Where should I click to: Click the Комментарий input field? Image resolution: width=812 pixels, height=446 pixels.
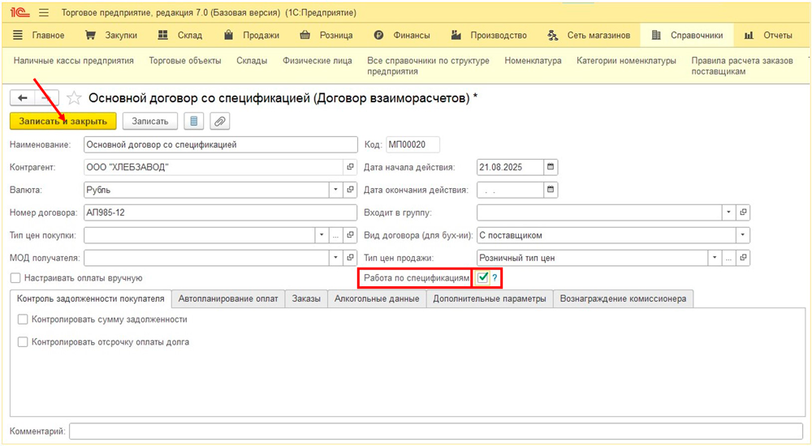click(437, 431)
